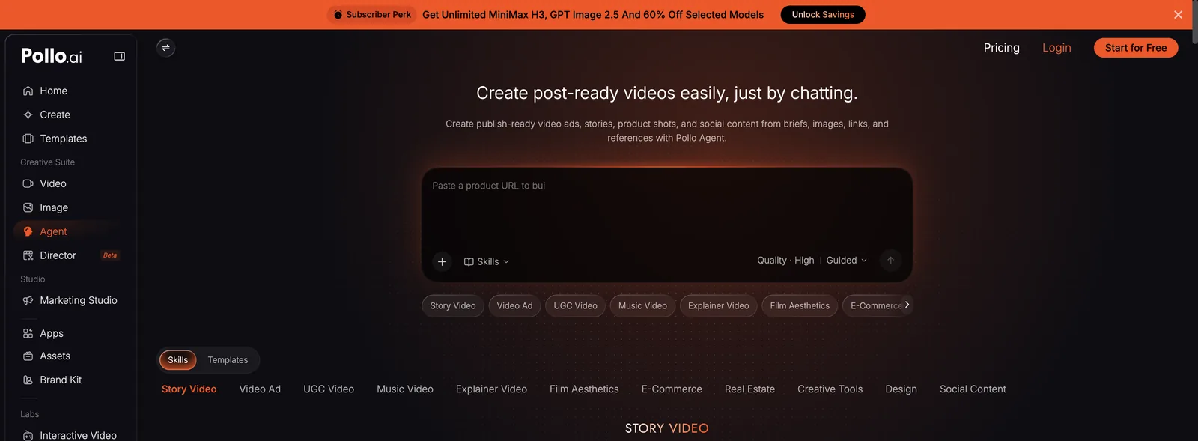
Task: Click the UGC Video suggestion chip
Action: pyautogui.click(x=575, y=305)
